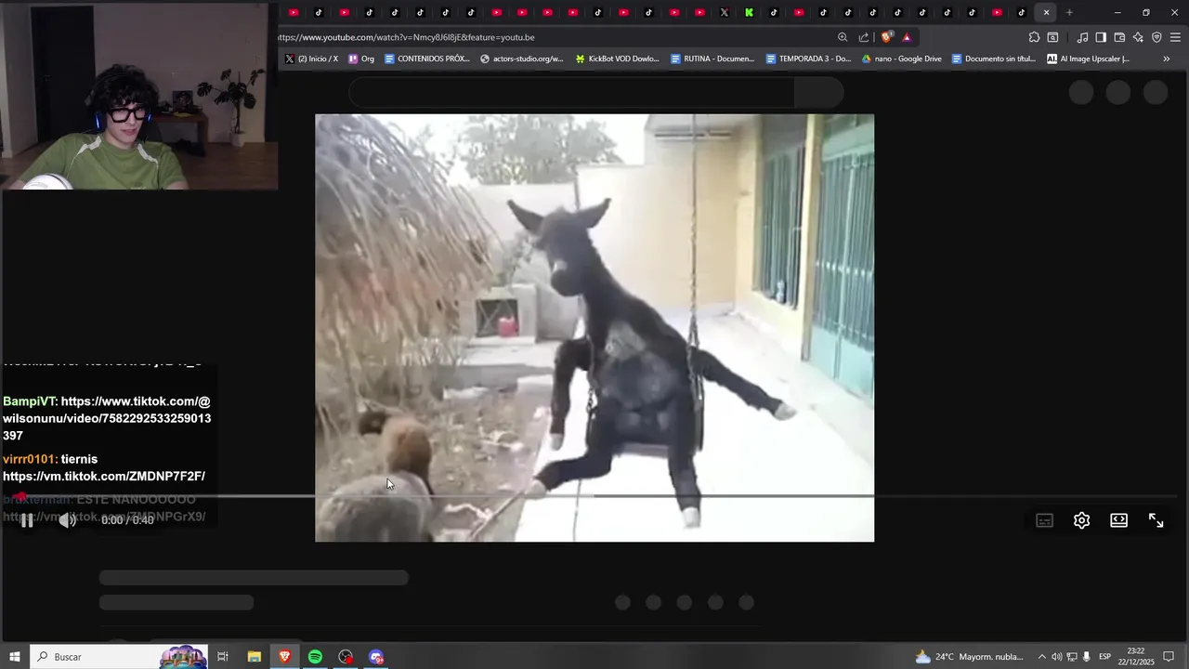Open the 'KickBot VOD Dowlo...' bookmark
This screenshot has height=669, width=1189.
coord(618,59)
